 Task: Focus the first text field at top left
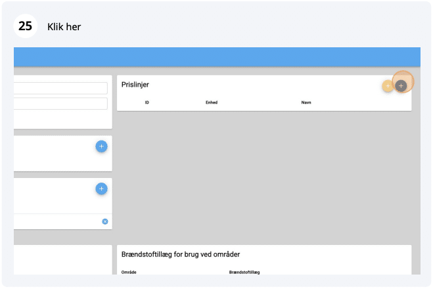click(60, 88)
